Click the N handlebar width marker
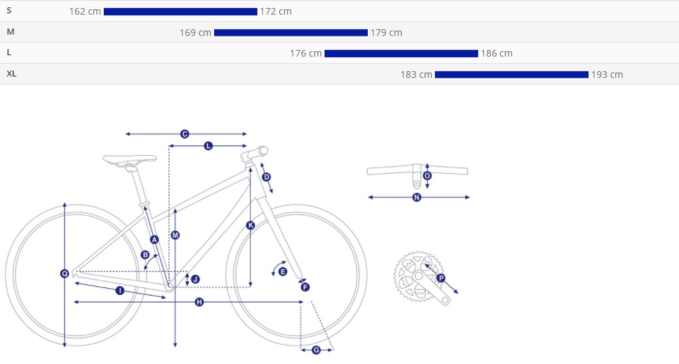The image size is (679, 364). point(416,197)
